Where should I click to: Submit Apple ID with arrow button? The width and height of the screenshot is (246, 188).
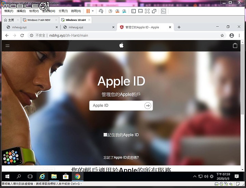tap(148, 106)
